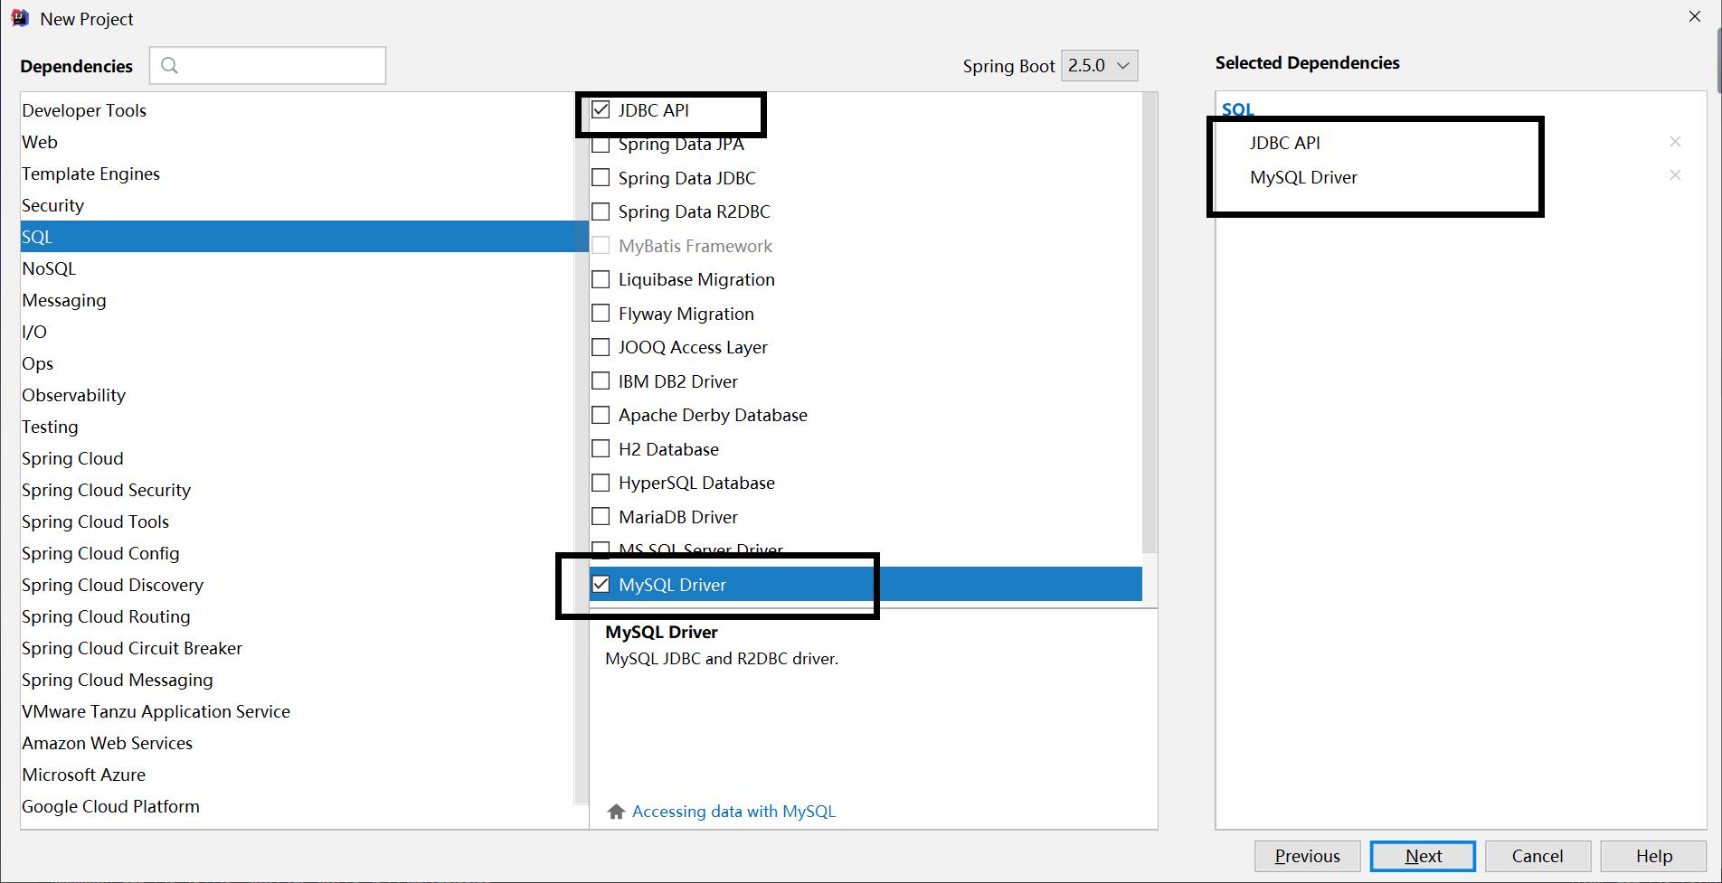Image resolution: width=1722 pixels, height=883 pixels.
Task: Click the IntelliJ icon in title bar
Action: pos(20,18)
